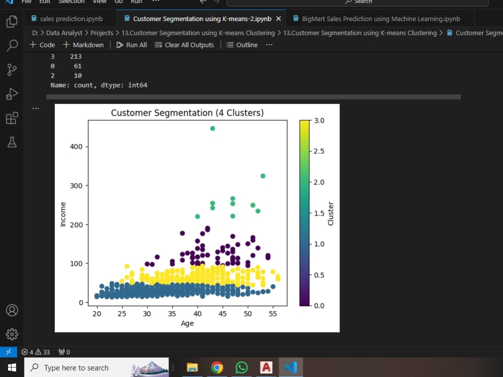
Task: Open the Run menu
Action: click(136, 2)
